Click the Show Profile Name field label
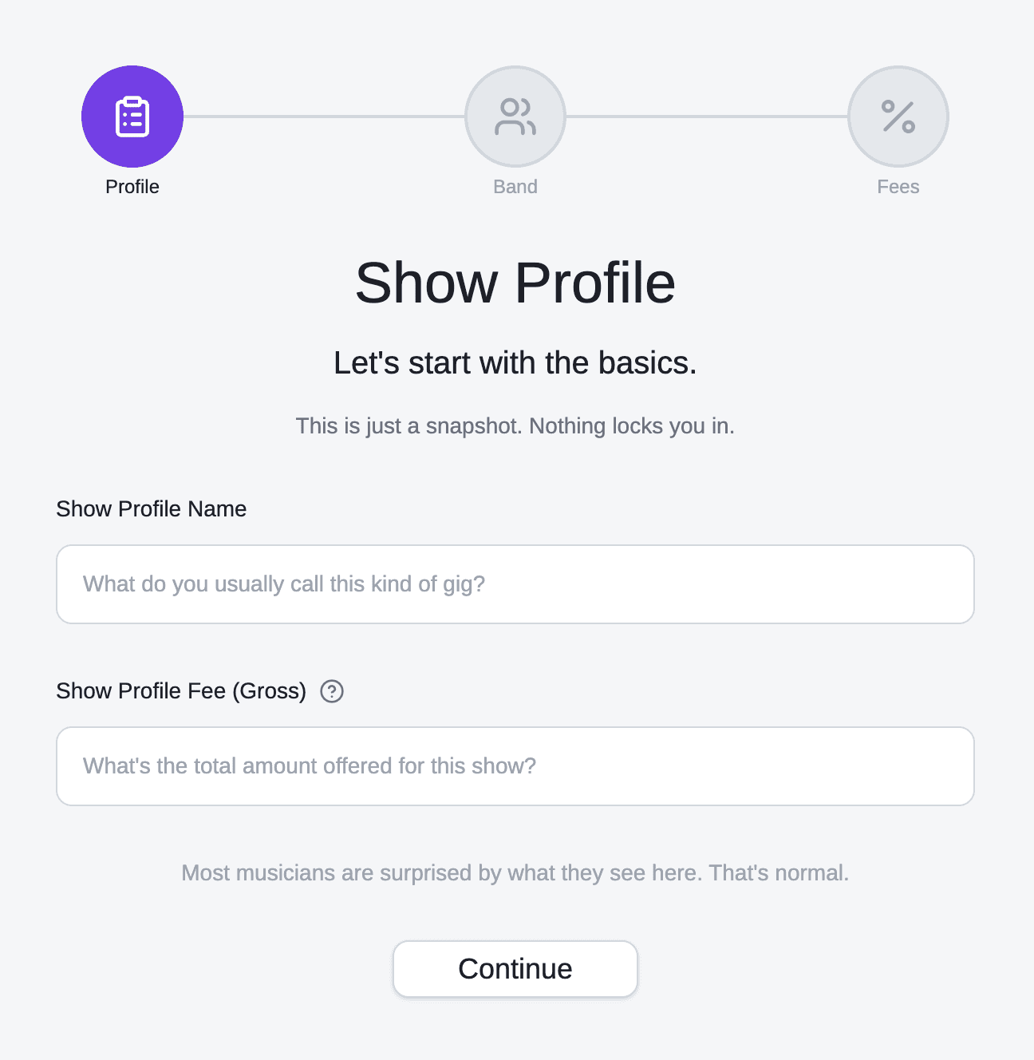 click(x=152, y=509)
